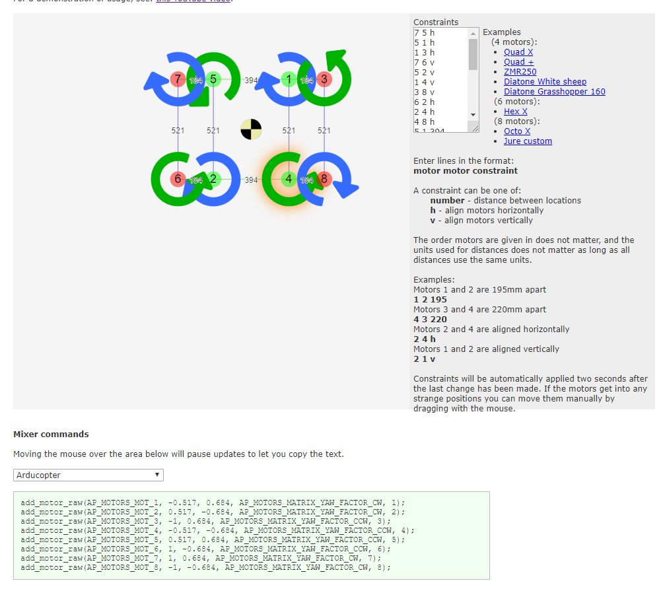Viewport: 663px width, 589px height.
Task: Click the '6 2 h' constraint line
Action: pos(425,102)
